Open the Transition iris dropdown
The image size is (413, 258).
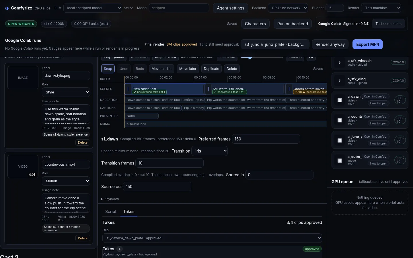coord(210,151)
